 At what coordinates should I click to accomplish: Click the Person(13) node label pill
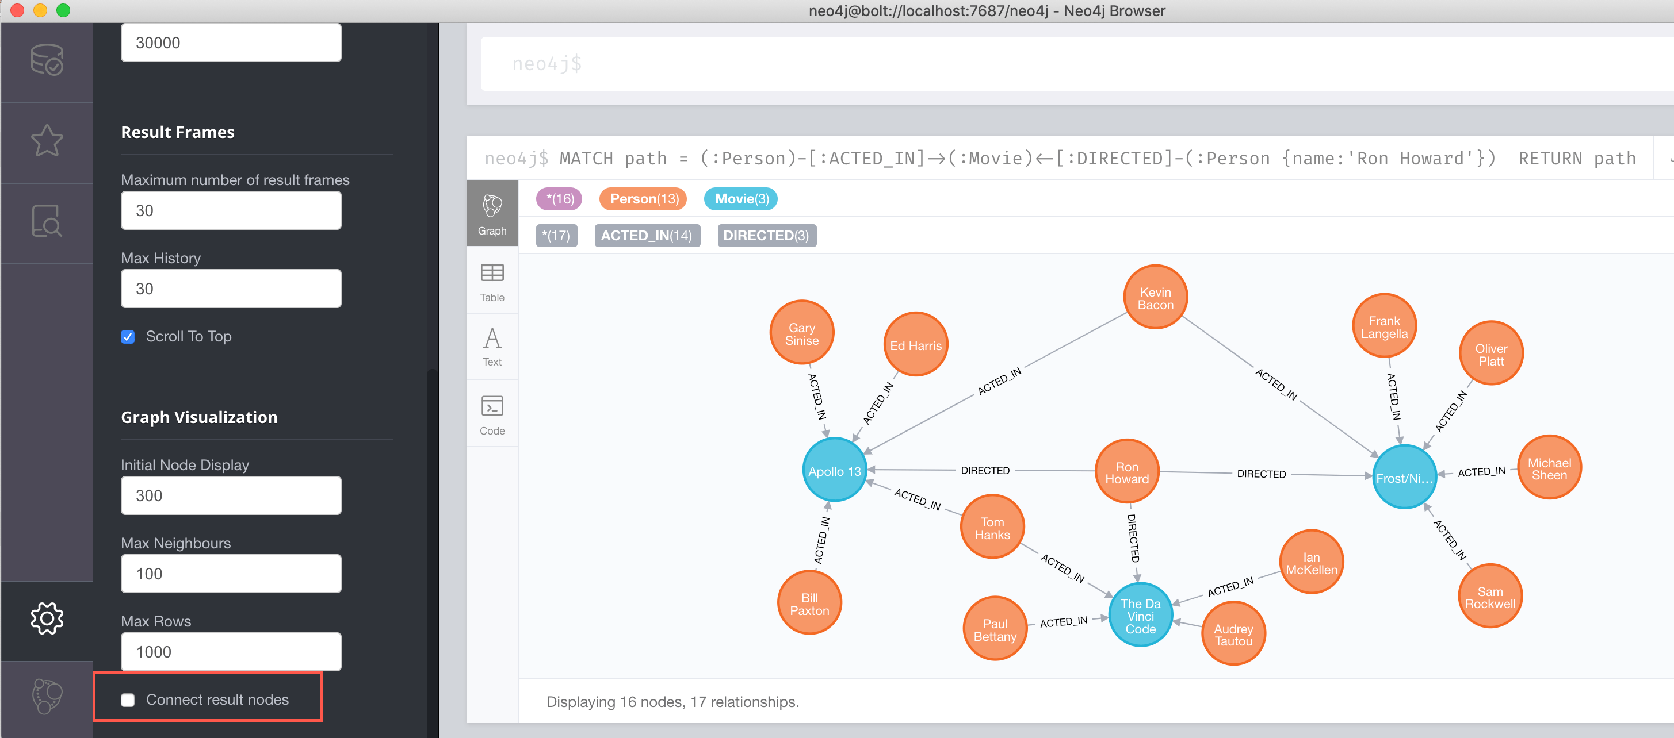[x=643, y=199]
